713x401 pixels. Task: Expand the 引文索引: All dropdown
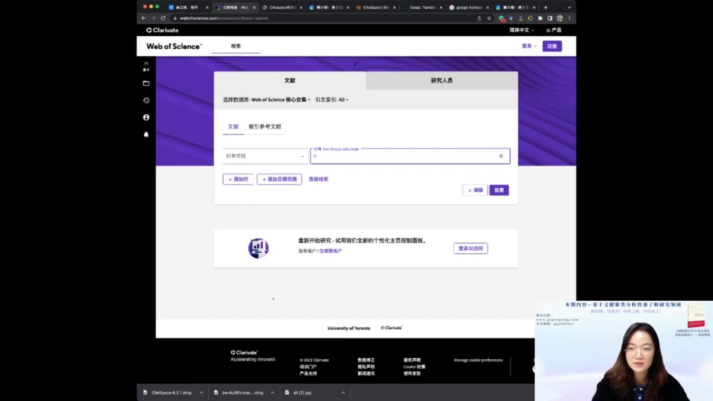[x=332, y=100]
